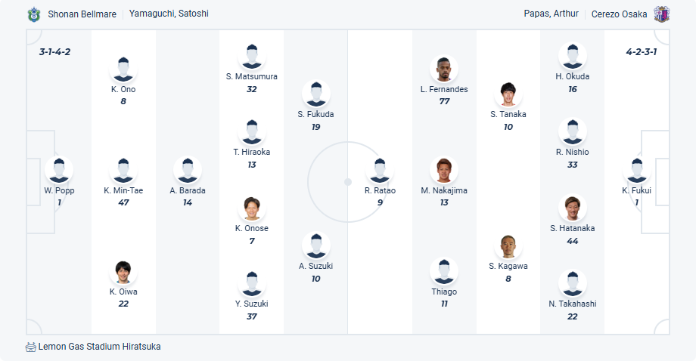Click the 4-2-3-1 formation label
Screen dimensions: 696x361
pos(641,52)
